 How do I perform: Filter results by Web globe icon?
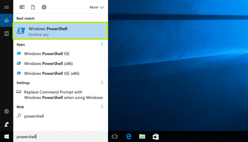click(44, 7)
